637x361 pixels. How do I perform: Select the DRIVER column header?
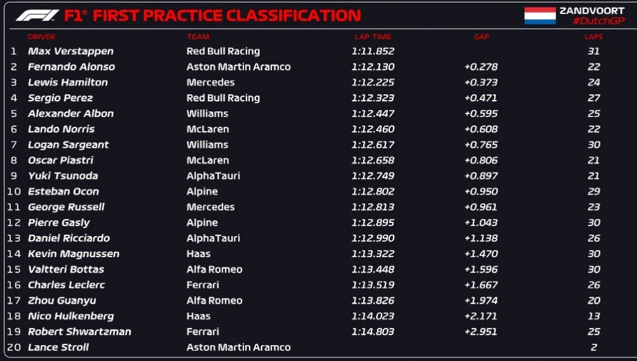click(41, 37)
